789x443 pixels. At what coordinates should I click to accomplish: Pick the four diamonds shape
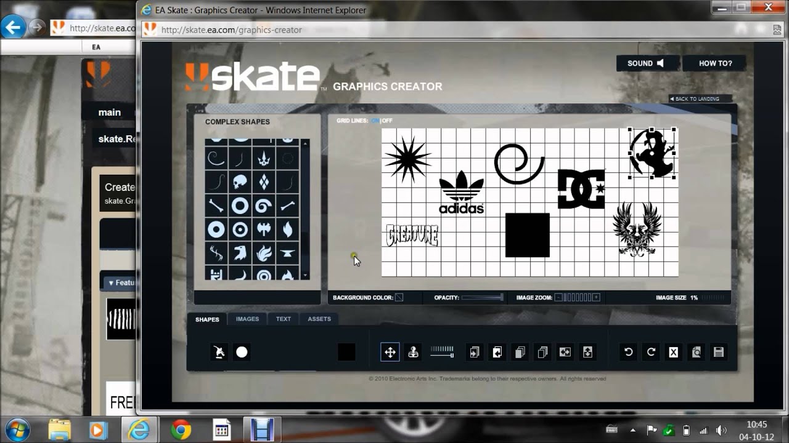(x=264, y=182)
